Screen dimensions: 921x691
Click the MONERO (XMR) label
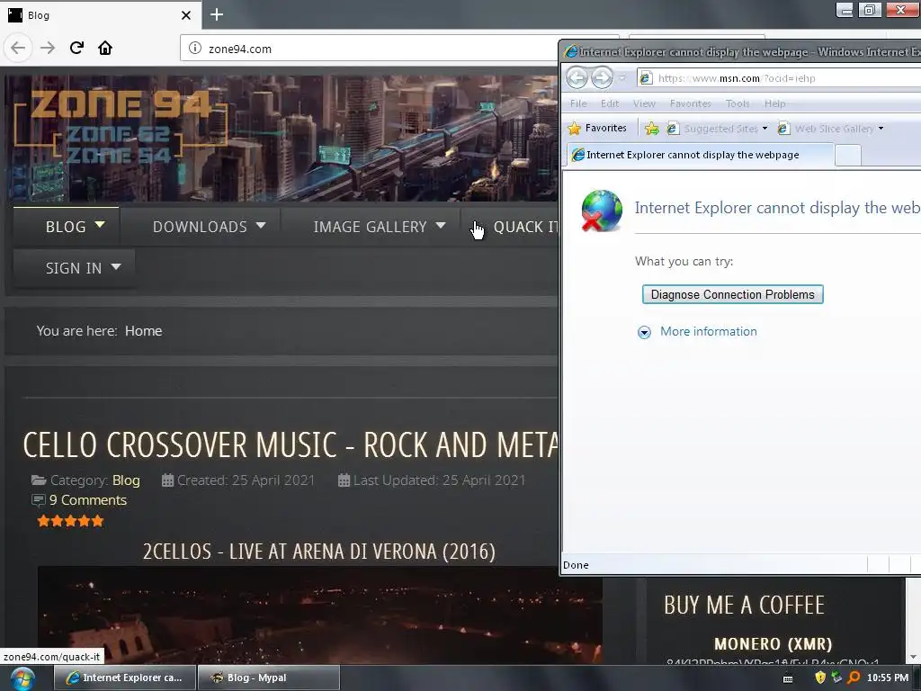coord(773,644)
